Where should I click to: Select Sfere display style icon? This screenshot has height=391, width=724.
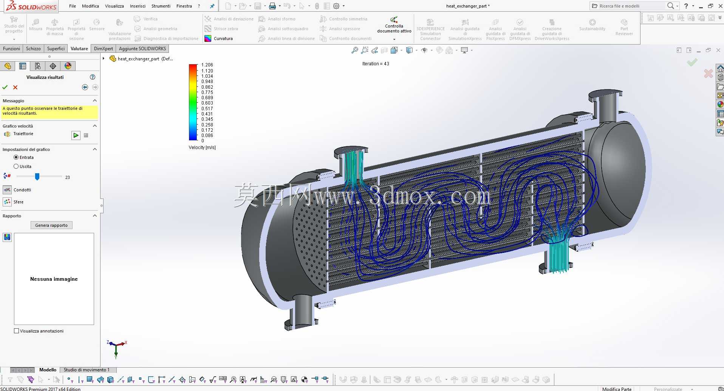tap(7, 202)
